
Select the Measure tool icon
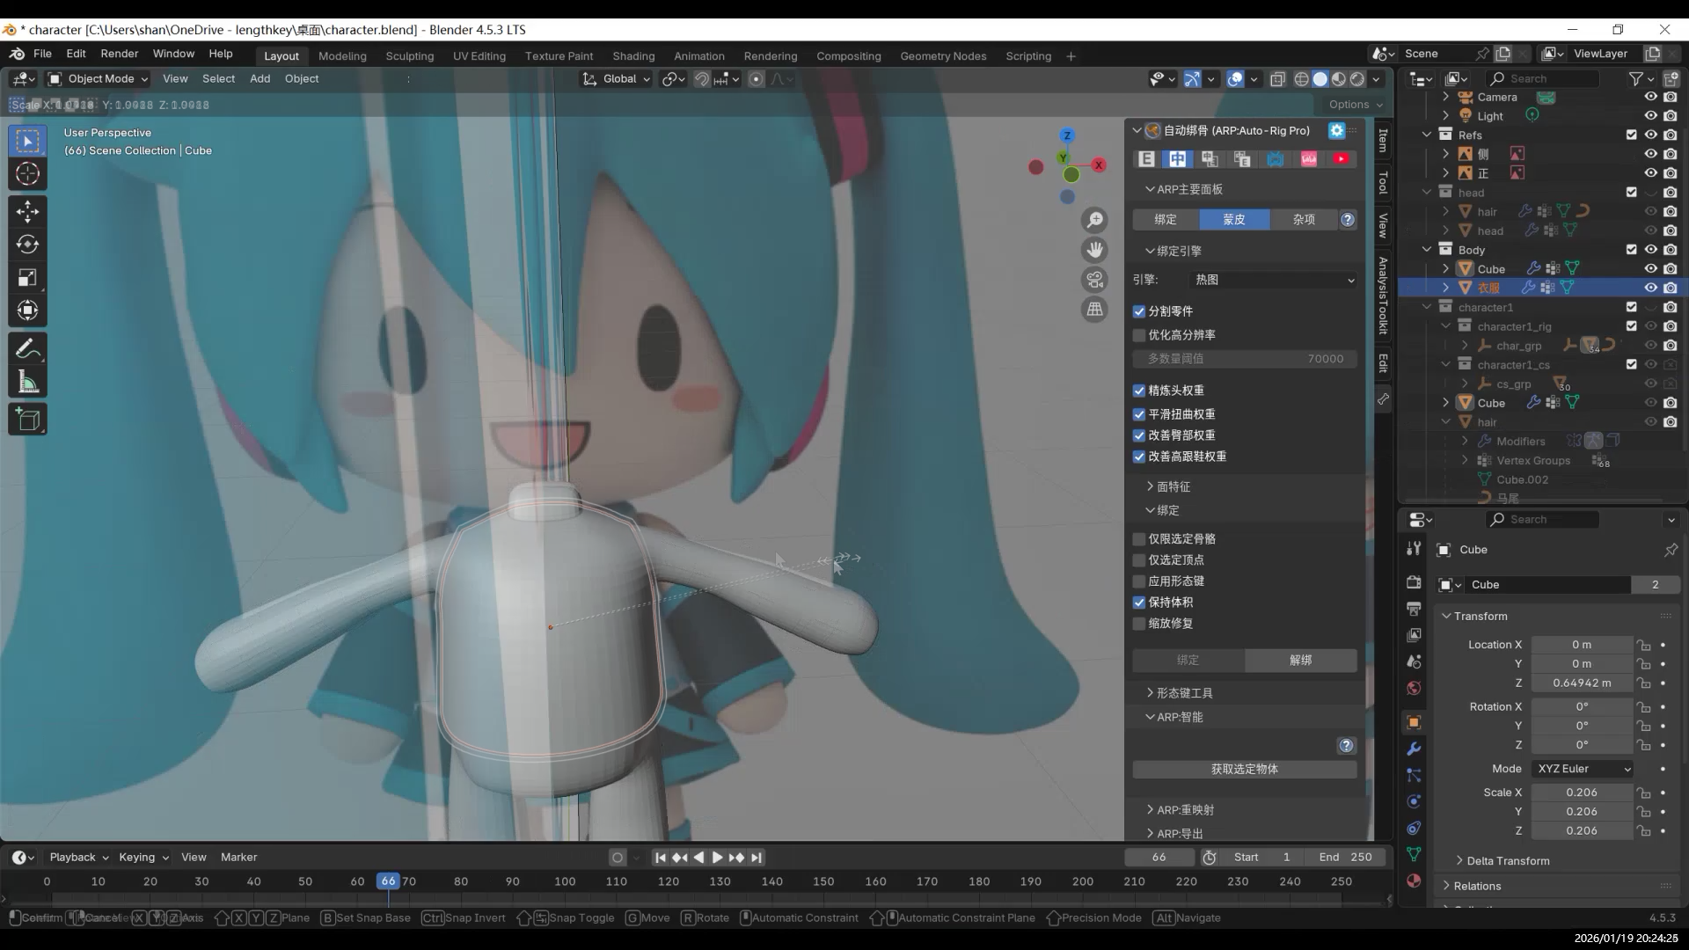[27, 383]
